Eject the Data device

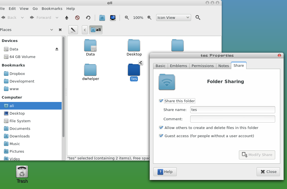point(57,49)
